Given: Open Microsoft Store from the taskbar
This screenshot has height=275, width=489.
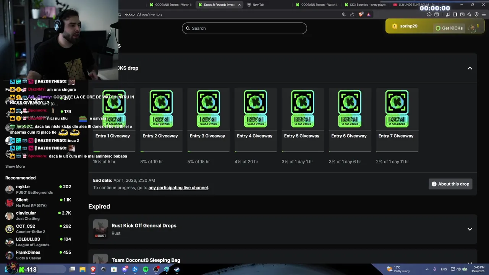Looking at the screenshot, I should pyautogui.click(x=114, y=269).
